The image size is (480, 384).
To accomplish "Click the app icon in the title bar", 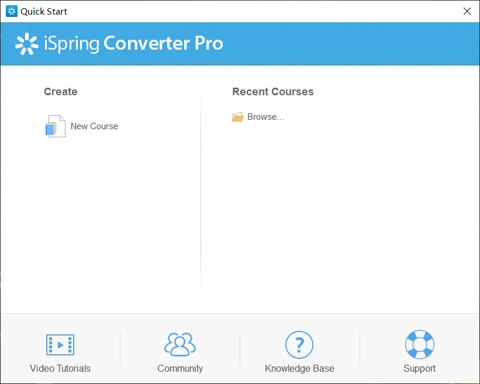I will (12, 11).
